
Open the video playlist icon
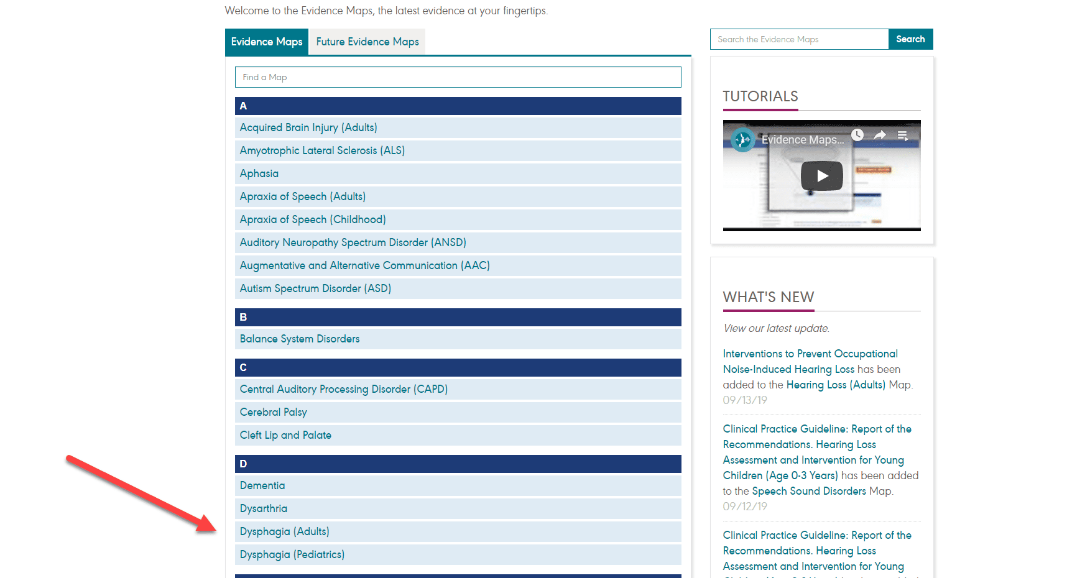point(903,135)
